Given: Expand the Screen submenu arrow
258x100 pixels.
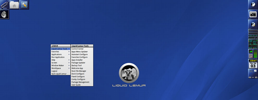Looking at the screenshot, I should [x=69, y=63].
